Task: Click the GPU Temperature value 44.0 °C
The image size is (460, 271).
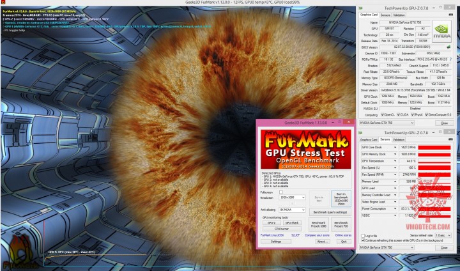Action: pos(408,161)
